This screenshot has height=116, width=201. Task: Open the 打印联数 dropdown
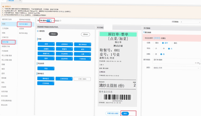190,22
